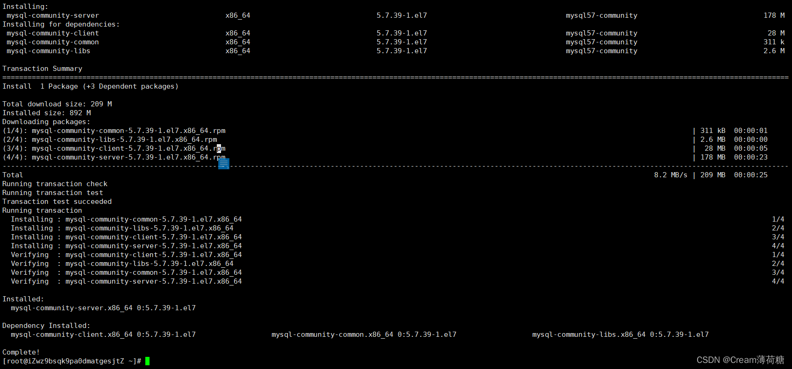792x369 pixels.
Task: Click the root@iZwz9bsqk9pa0dmatgesjtZ shell prompt
Action: [x=71, y=361]
